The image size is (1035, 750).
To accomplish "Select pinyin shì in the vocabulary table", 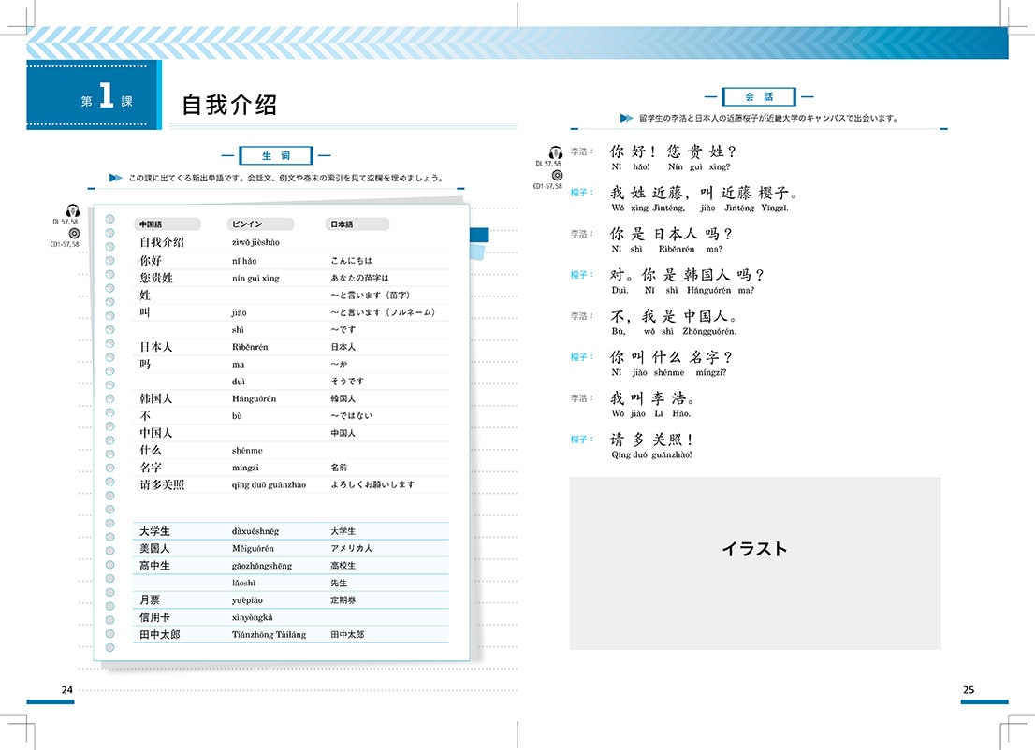I will [x=238, y=330].
